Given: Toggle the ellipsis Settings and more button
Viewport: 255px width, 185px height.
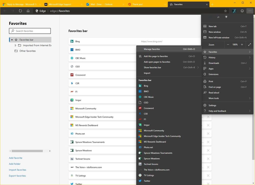Looking at the screenshot, I should tap(250, 11).
